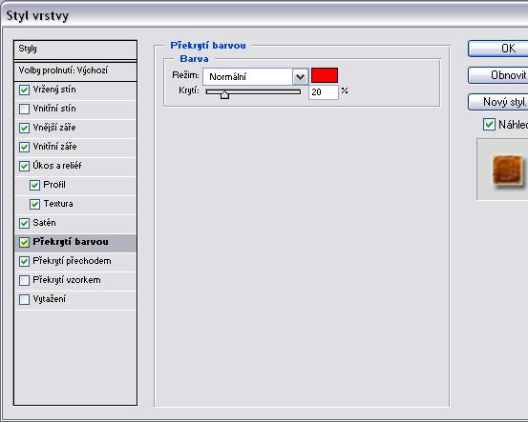Viewport: 528px width, 422px height.
Task: Click the OK button
Action: coord(498,49)
